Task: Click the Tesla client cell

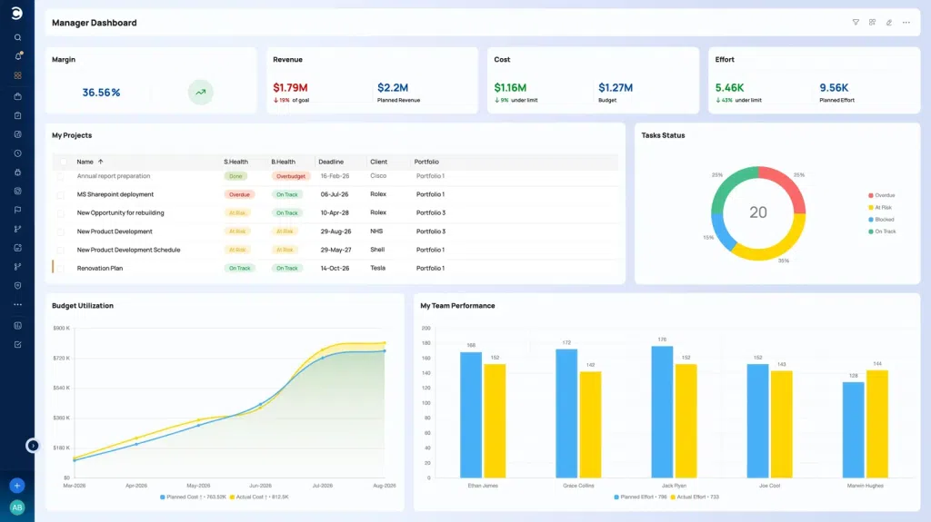Action: coord(377,268)
